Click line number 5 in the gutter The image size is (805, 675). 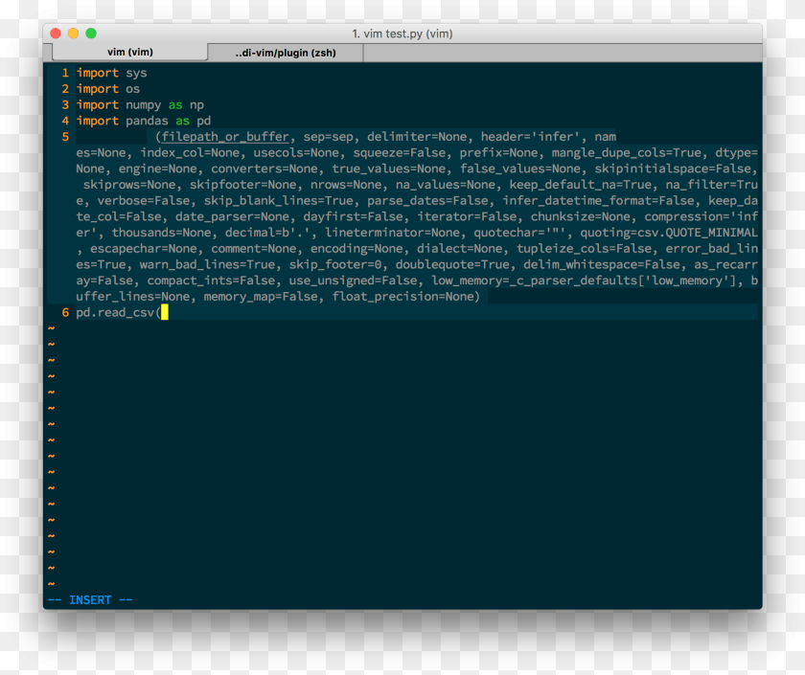[x=65, y=137]
